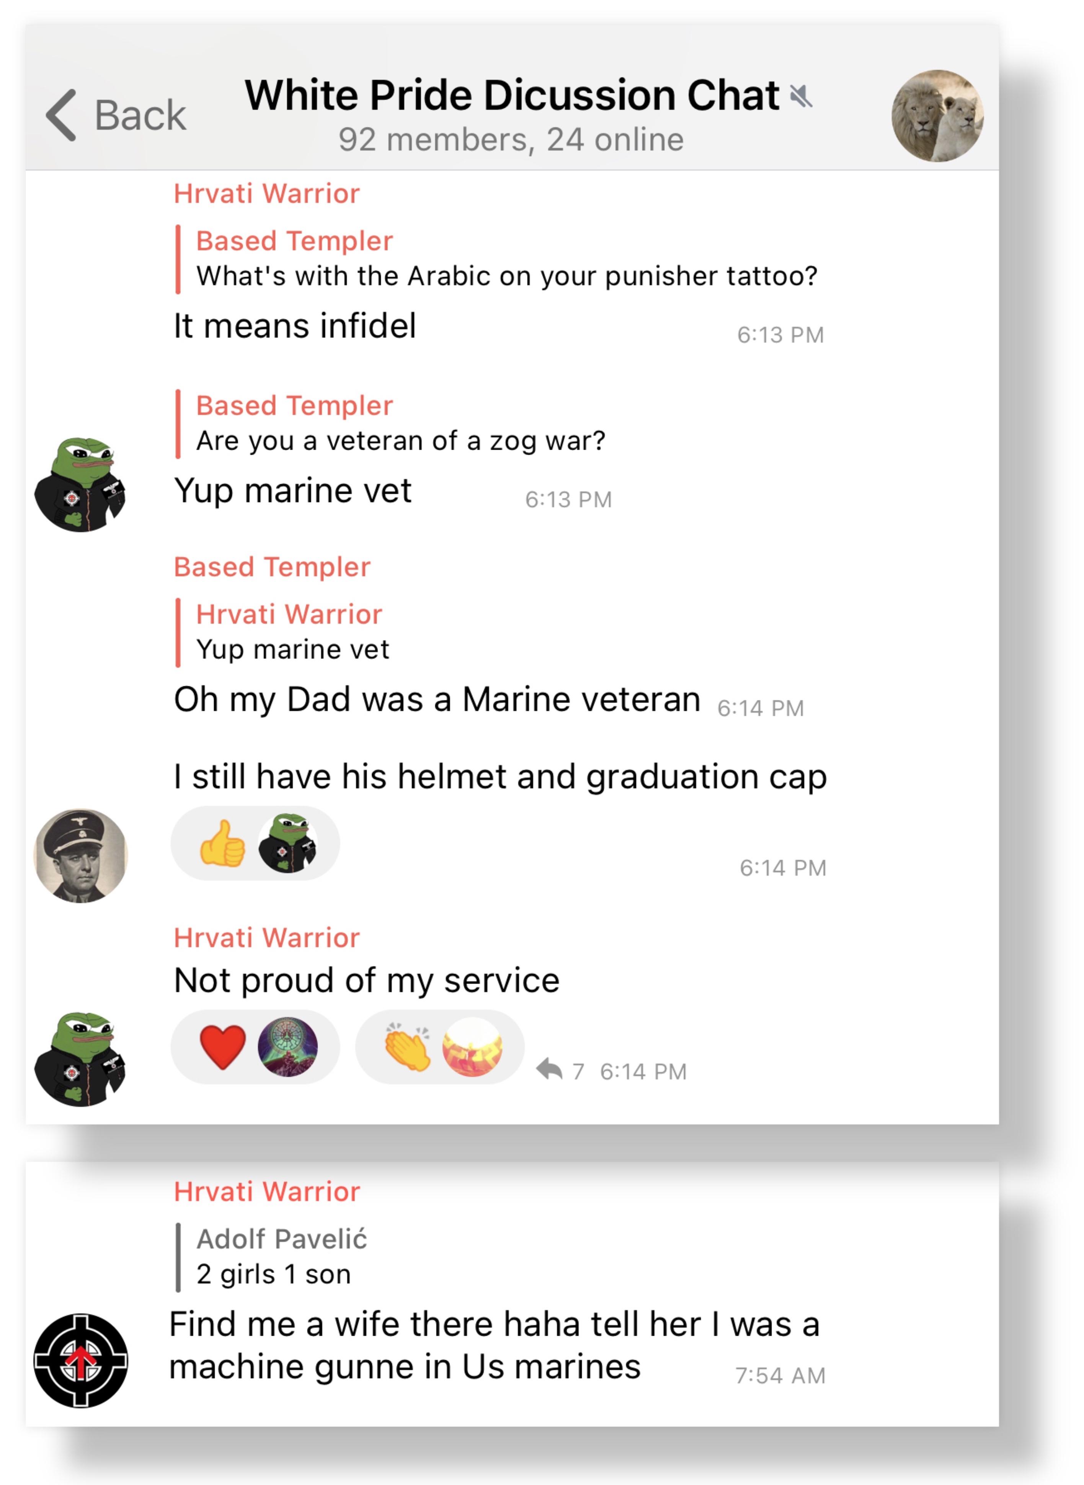Tap Based Templer sender name
Screen dimensions: 1084x1485
click(272, 567)
